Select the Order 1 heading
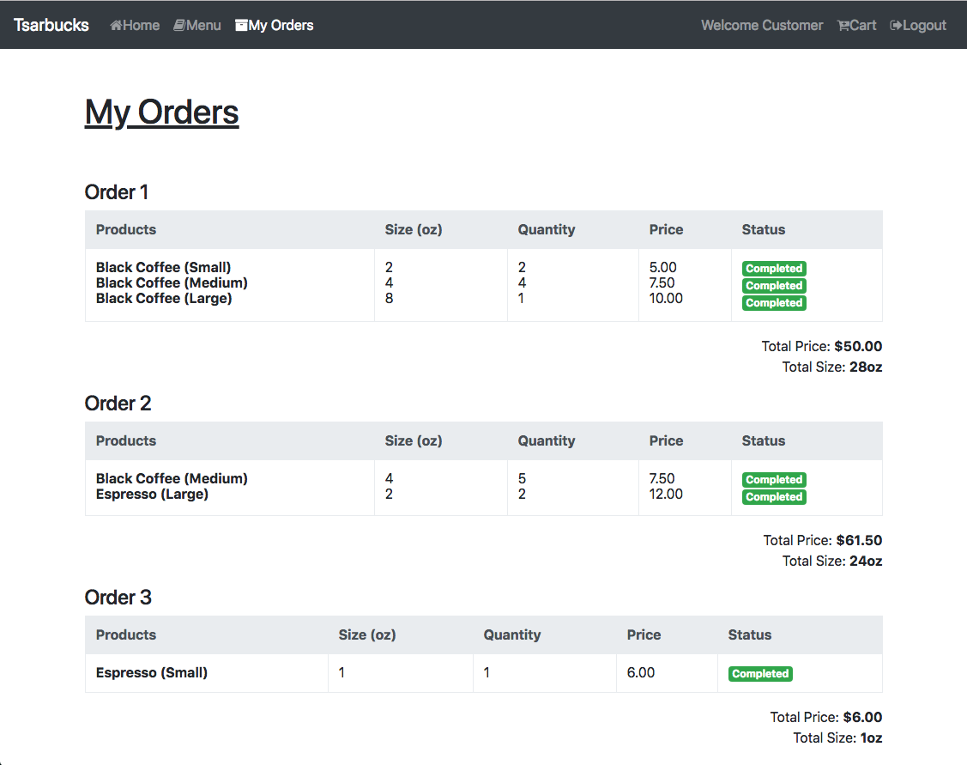This screenshot has height=765, width=967. click(x=116, y=191)
